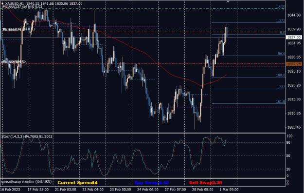Select the '#61666537 sell limit 0.03' order label
This screenshot has width=304, height=193.
[22, 7]
